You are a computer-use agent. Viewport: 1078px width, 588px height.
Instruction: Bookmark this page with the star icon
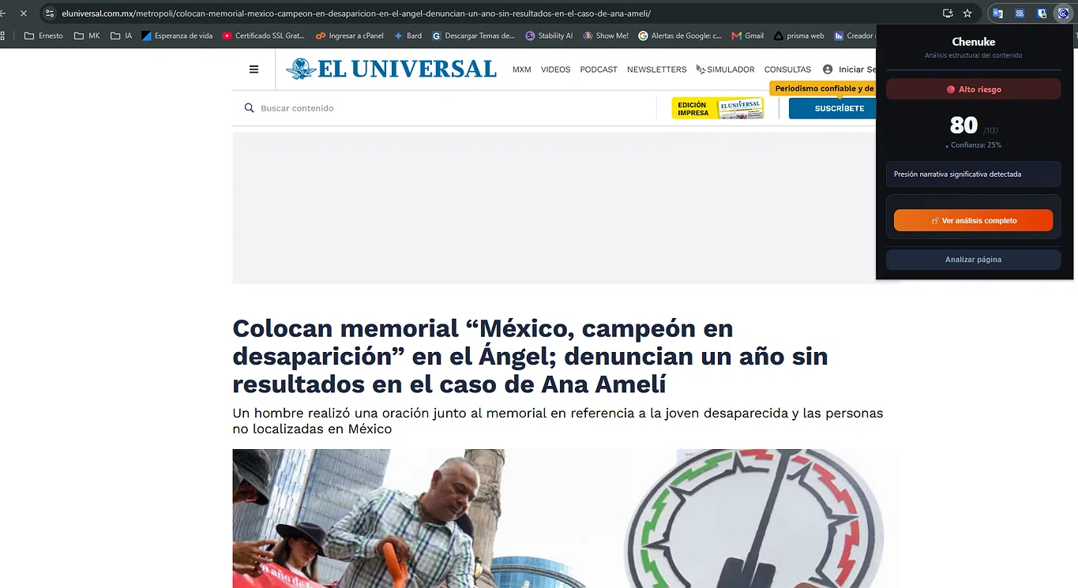(967, 13)
